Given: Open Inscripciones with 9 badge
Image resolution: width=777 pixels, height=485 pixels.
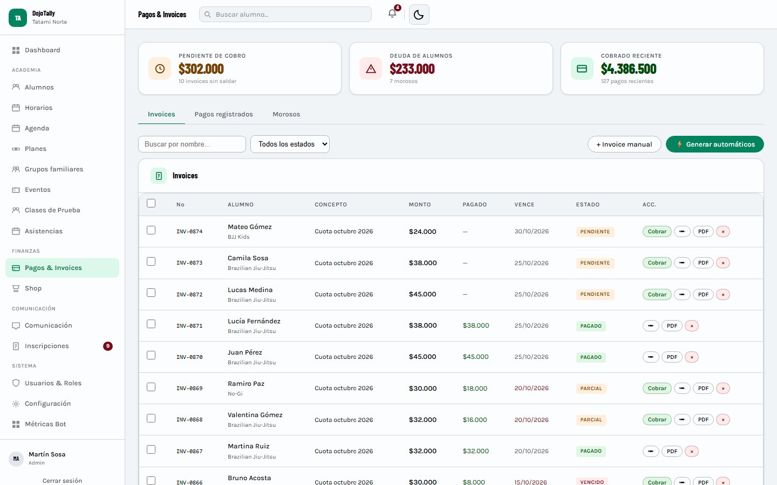Looking at the screenshot, I should (x=62, y=346).
